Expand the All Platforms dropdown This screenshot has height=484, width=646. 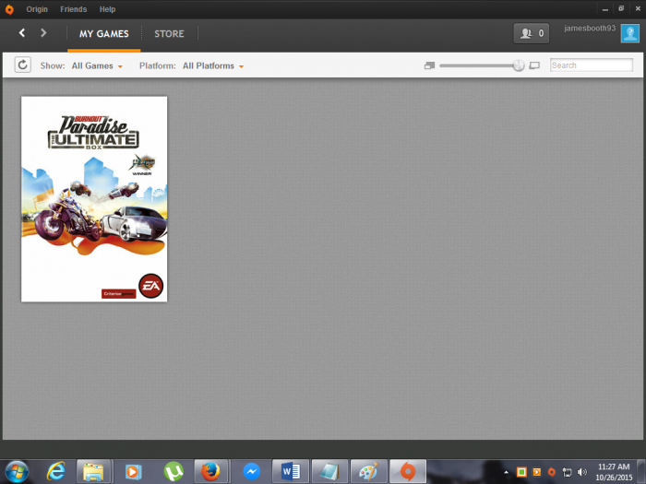pos(213,65)
